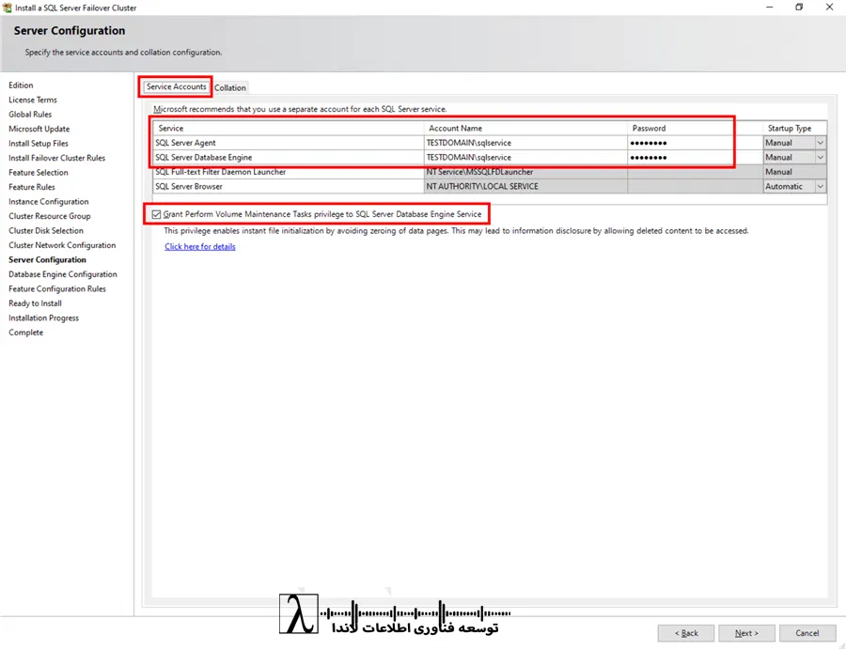Select Cluster Network Configuration step
The image size is (846, 650).
[63, 245]
